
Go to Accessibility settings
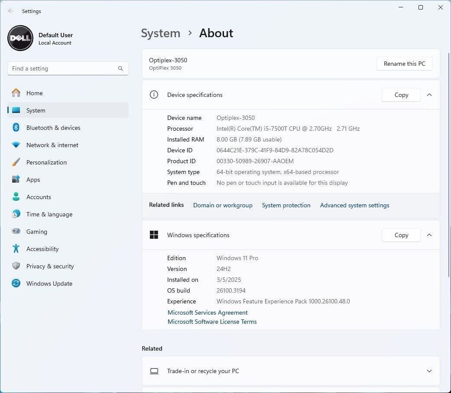pos(68,249)
